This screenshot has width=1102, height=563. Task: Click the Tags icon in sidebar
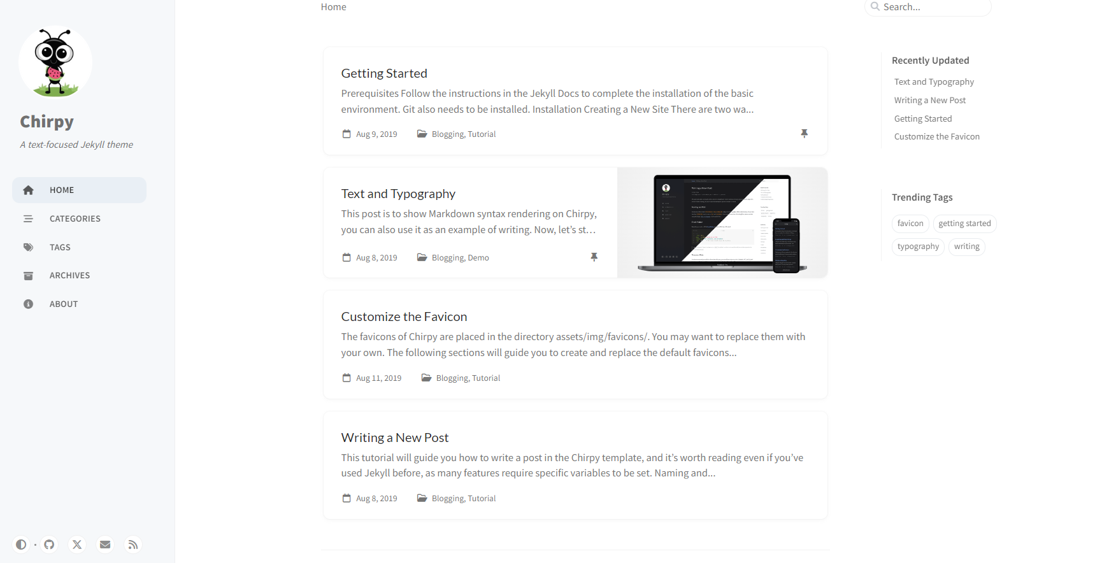coord(28,247)
